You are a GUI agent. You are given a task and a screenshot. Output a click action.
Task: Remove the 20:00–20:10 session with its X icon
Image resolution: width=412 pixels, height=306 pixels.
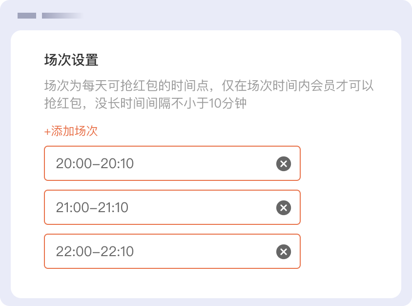click(283, 164)
